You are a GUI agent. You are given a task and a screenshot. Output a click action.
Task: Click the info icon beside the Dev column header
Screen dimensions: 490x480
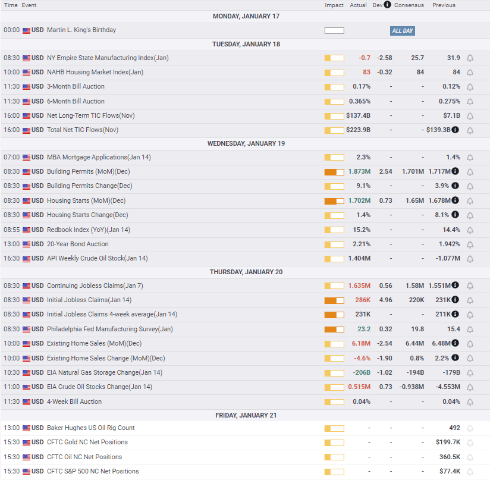coord(387,5)
